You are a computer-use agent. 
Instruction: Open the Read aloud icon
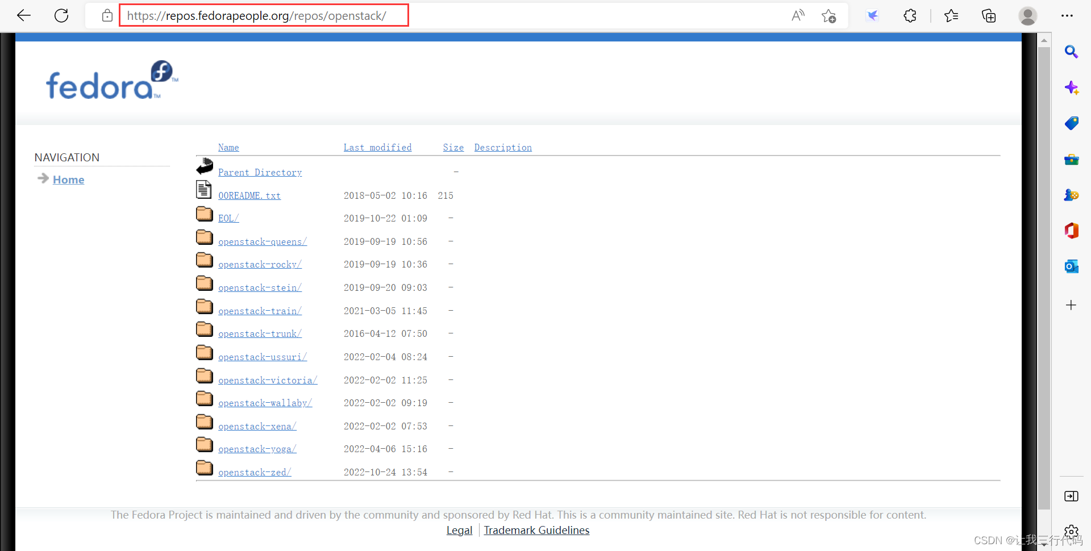click(798, 15)
